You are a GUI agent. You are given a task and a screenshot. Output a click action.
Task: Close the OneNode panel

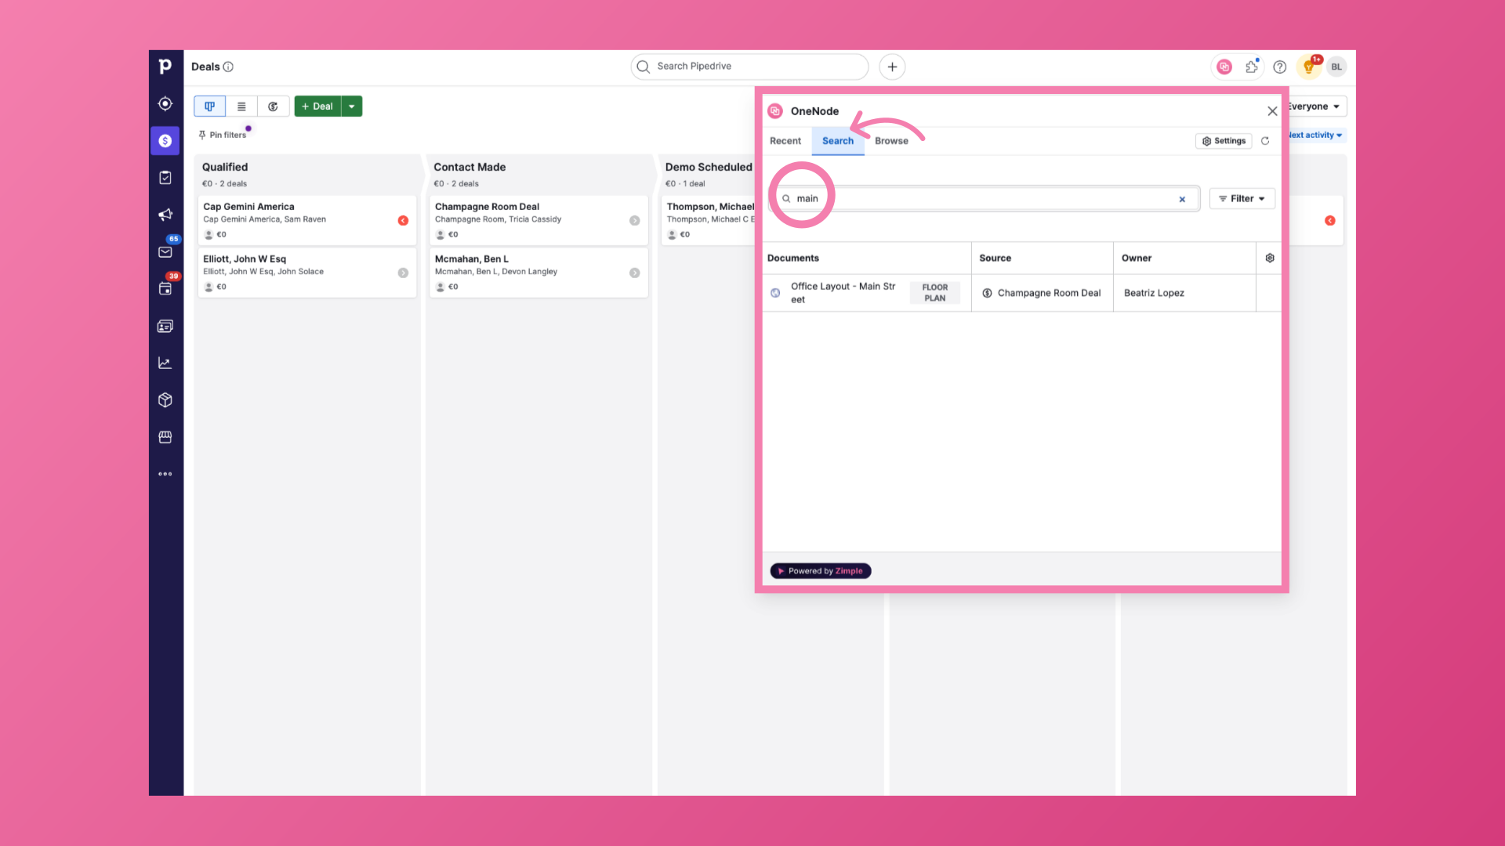point(1272,111)
